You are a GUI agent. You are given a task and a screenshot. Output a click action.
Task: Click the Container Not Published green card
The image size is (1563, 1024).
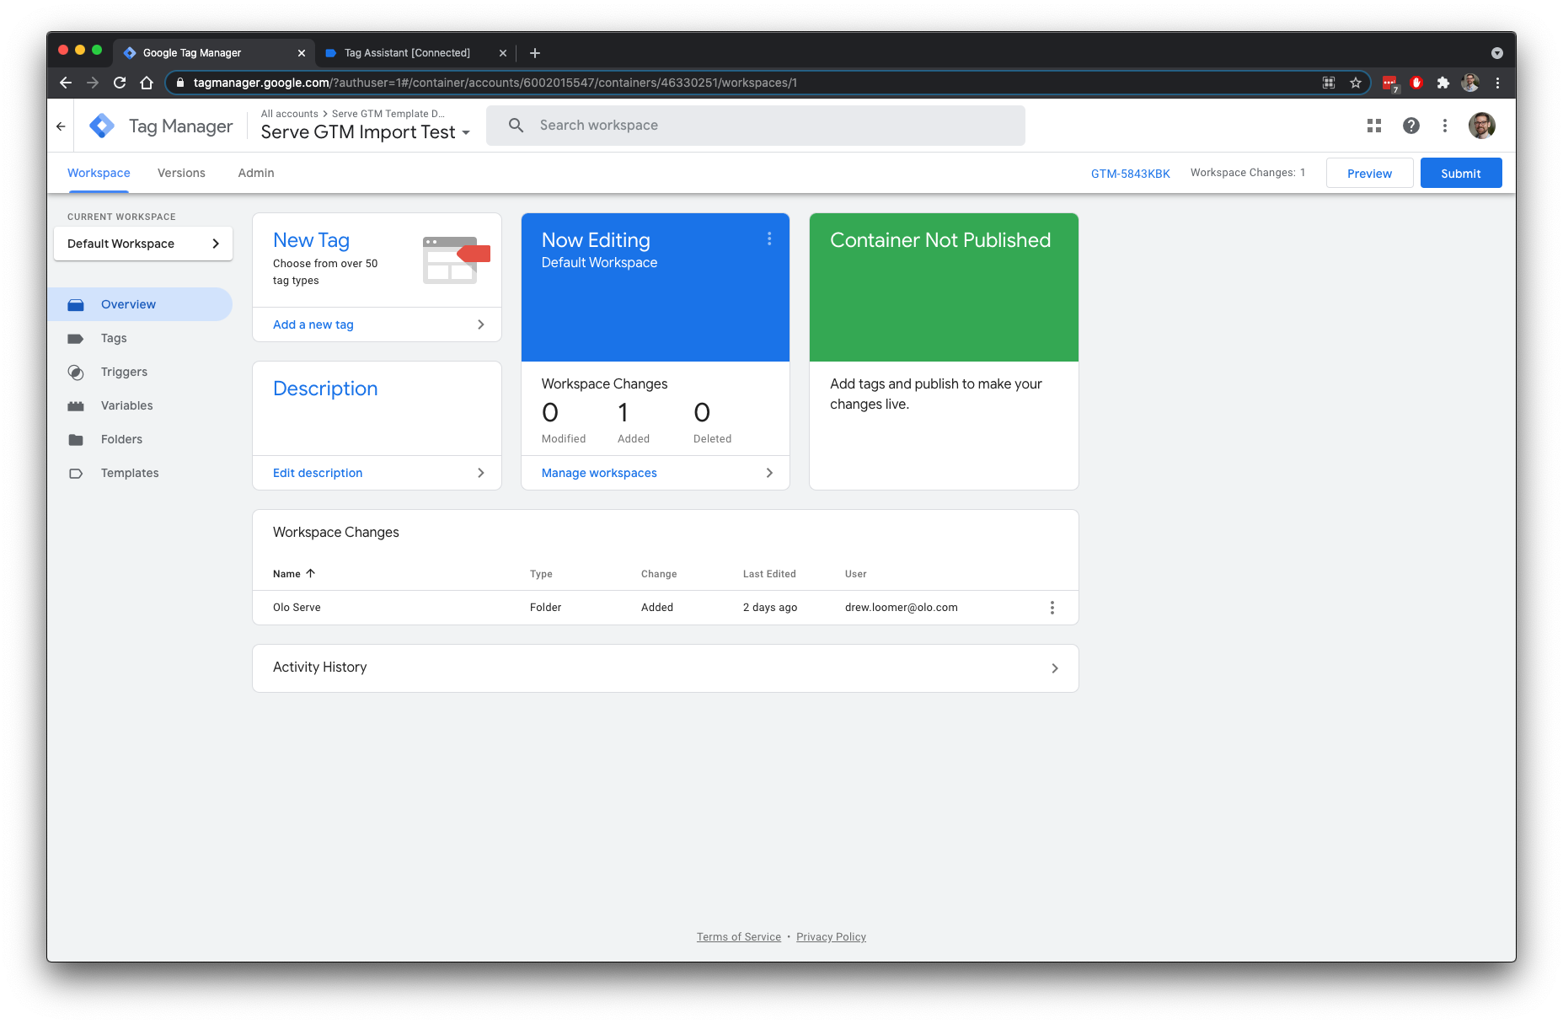pos(944,287)
